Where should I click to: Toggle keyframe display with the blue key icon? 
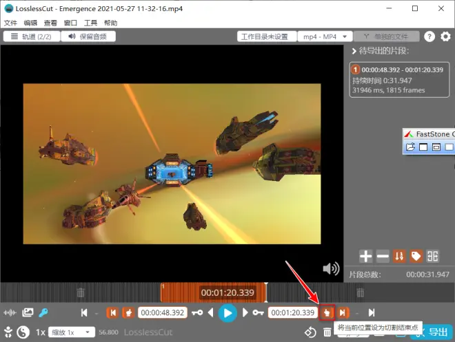pos(43,312)
